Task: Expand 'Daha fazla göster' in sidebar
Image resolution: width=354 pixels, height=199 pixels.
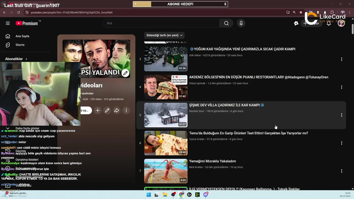Action: 27,128
